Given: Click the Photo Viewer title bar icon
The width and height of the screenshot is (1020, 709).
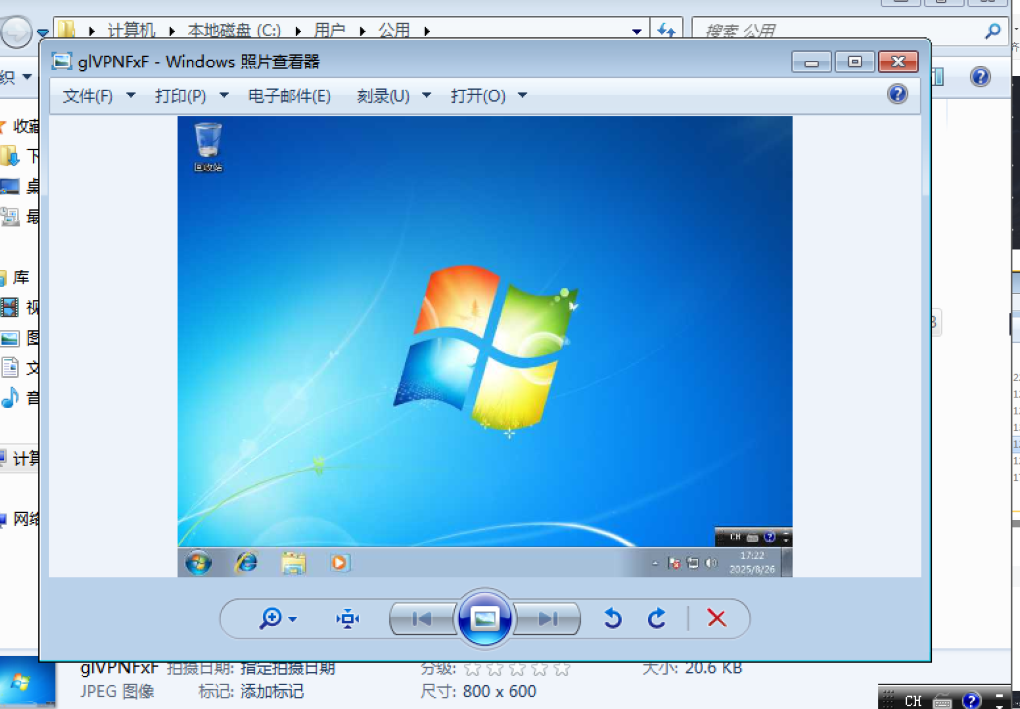Looking at the screenshot, I should click(x=62, y=61).
